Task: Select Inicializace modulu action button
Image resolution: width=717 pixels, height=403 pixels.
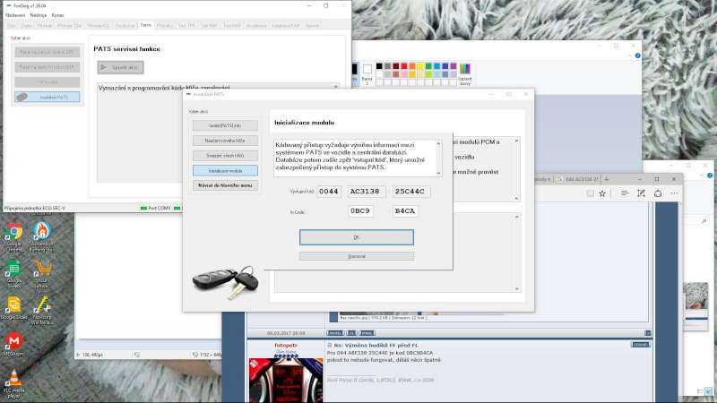Action: pyautogui.click(x=225, y=170)
